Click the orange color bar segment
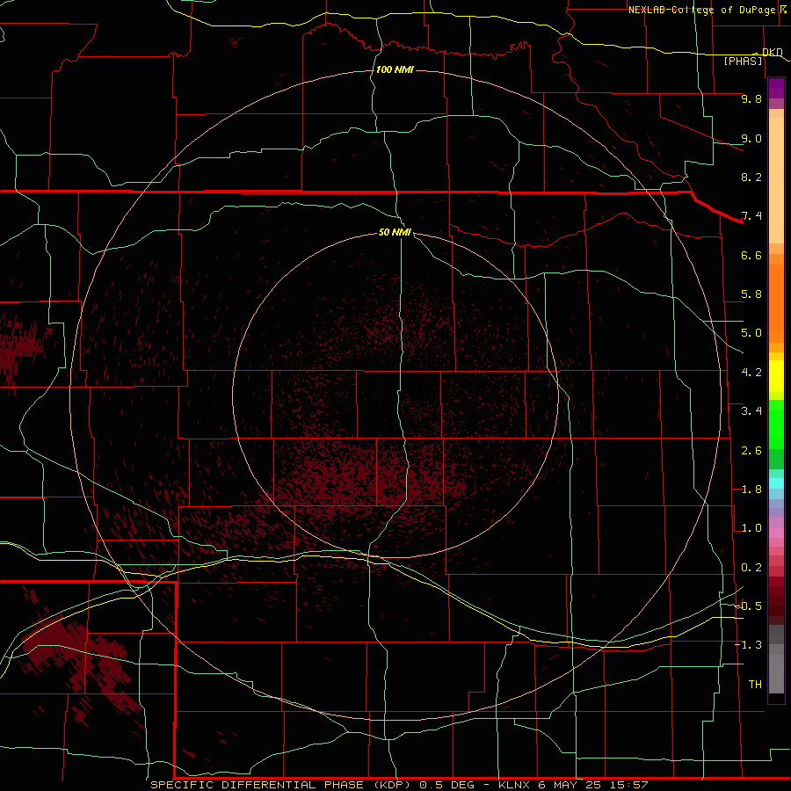 (776, 304)
